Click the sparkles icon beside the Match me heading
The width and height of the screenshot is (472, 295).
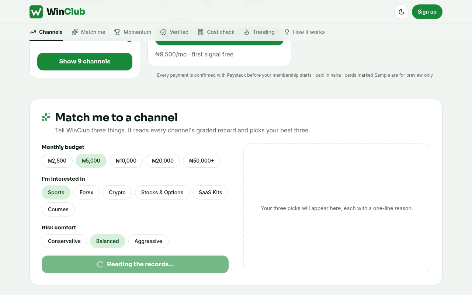(x=46, y=117)
